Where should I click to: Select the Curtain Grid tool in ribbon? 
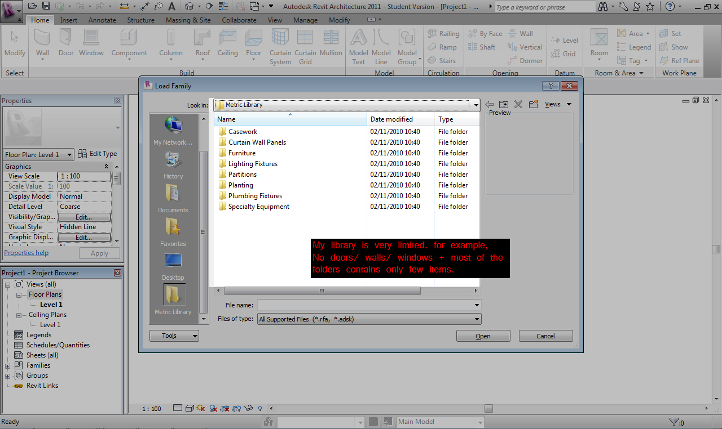tap(305, 47)
